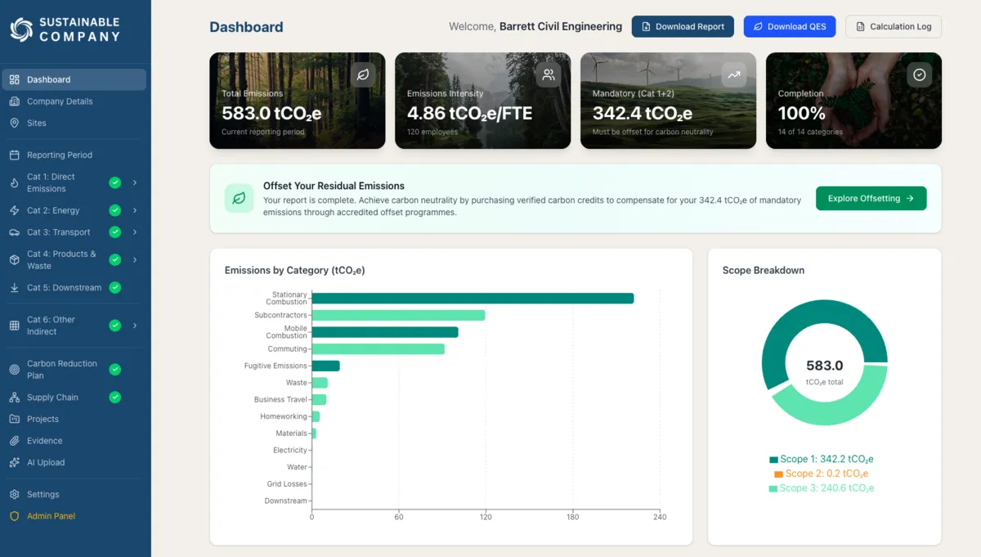Click the leaf icon on Total Emissions card
The height and width of the screenshot is (557, 981).
click(363, 74)
